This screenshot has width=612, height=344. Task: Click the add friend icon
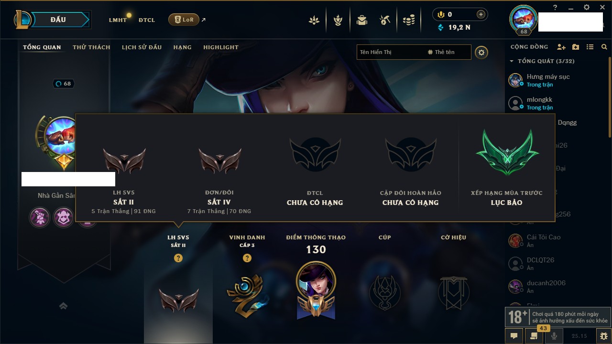point(561,47)
